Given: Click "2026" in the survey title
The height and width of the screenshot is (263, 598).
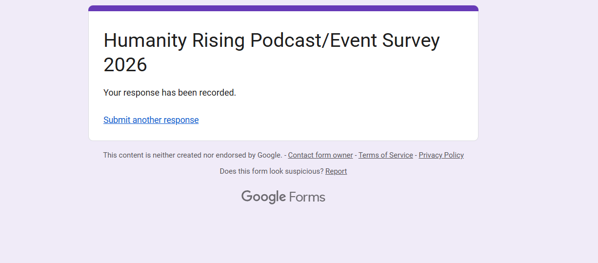Looking at the screenshot, I should [125, 64].
